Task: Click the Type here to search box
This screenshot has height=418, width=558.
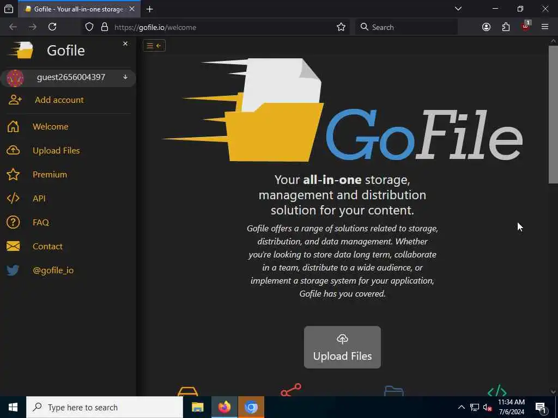Action: (105, 407)
